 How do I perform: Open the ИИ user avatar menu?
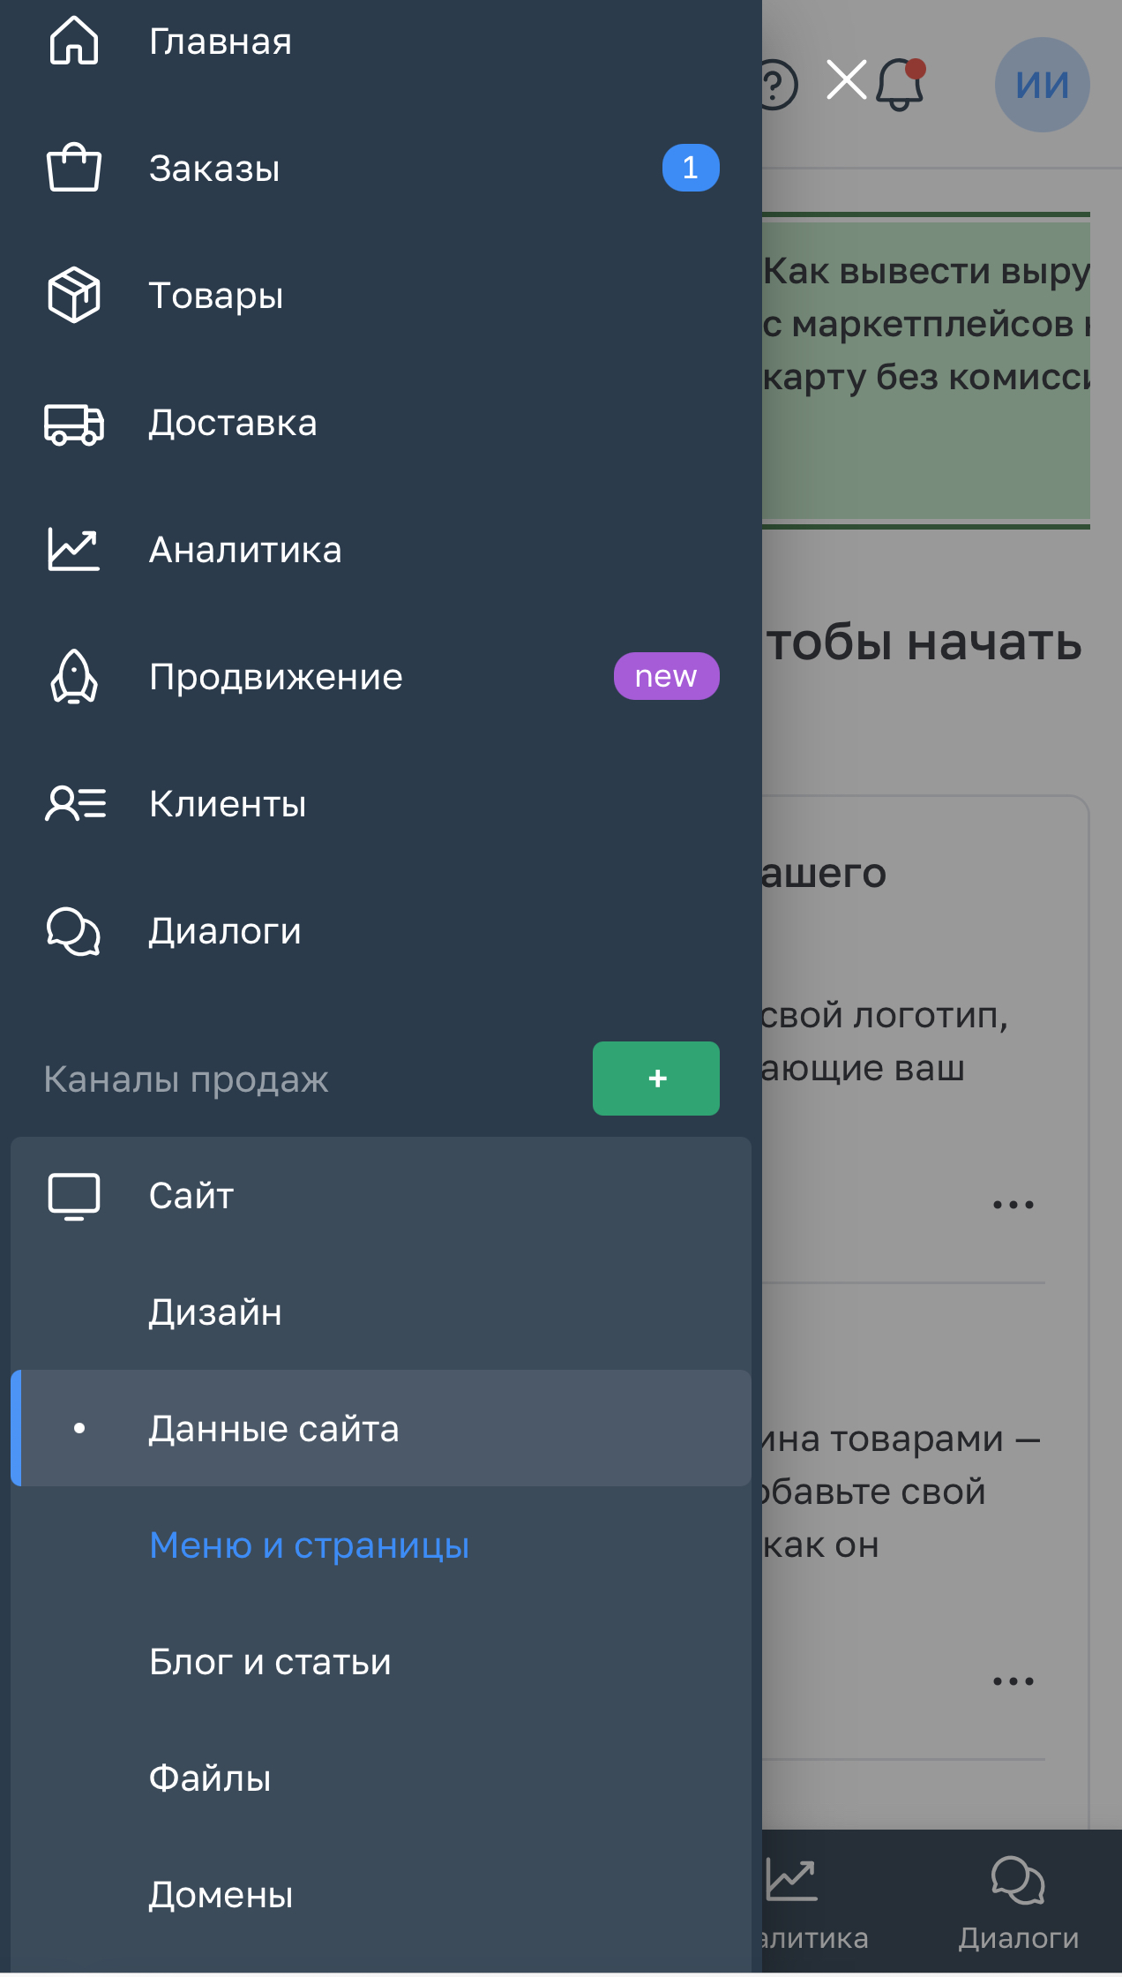click(1042, 85)
